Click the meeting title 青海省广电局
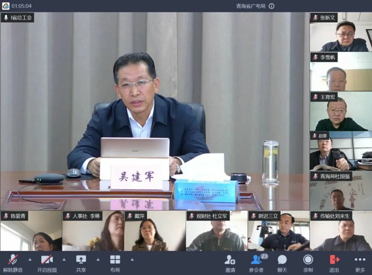Image resolution: width=372 pixels, height=275 pixels. click(251, 6)
